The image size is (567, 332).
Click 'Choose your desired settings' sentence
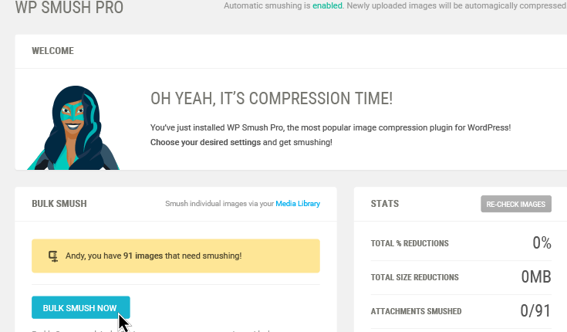pyautogui.click(x=241, y=142)
